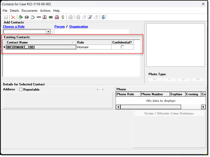Toggle the Confidential checkbox for Informant
Viewport: 210px width, 157px height.
pyautogui.click(x=122, y=47)
